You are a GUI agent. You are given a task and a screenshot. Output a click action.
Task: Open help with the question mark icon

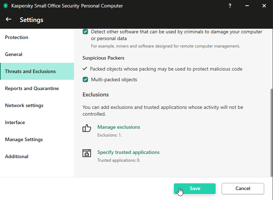[230, 6]
